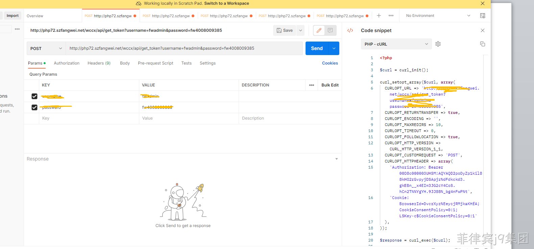Switch to the Tests tab
This screenshot has width=534, height=249.
tap(186, 63)
